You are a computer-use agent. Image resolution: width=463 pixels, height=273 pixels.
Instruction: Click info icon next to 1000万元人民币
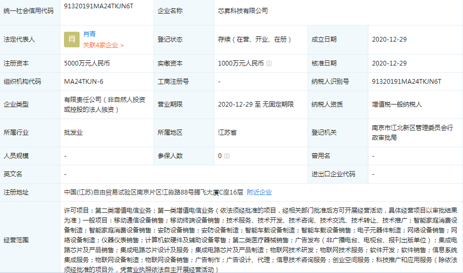[269, 63]
